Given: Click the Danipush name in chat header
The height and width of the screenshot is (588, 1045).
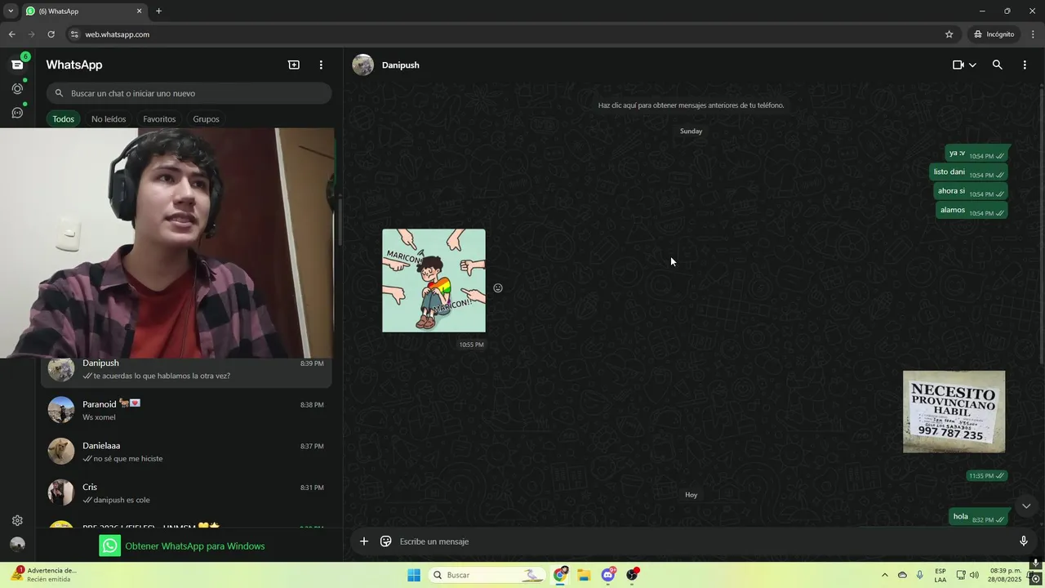Looking at the screenshot, I should click(x=400, y=65).
